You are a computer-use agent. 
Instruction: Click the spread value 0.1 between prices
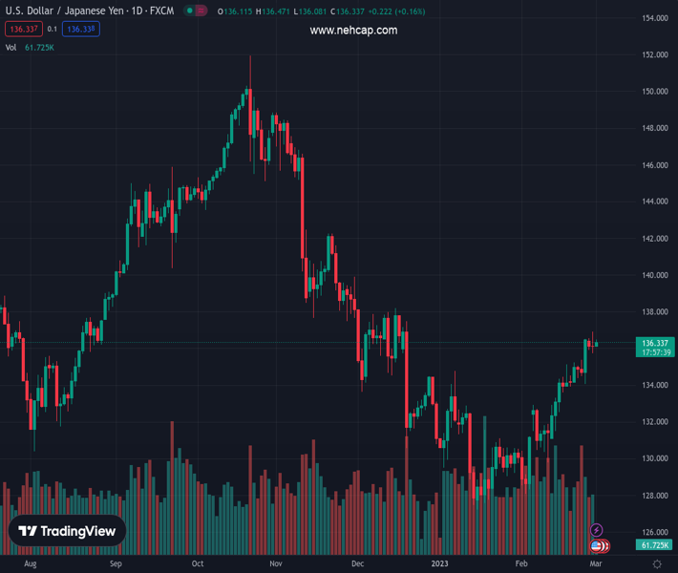(x=52, y=29)
